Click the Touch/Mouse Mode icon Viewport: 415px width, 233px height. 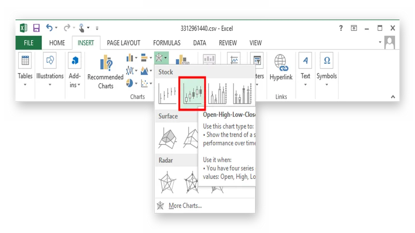click(x=82, y=28)
